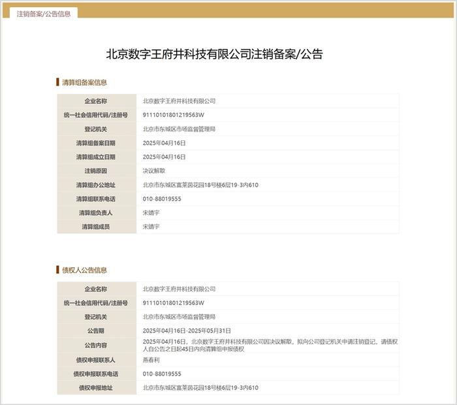Click the 债权申报地址 label

tap(96, 388)
